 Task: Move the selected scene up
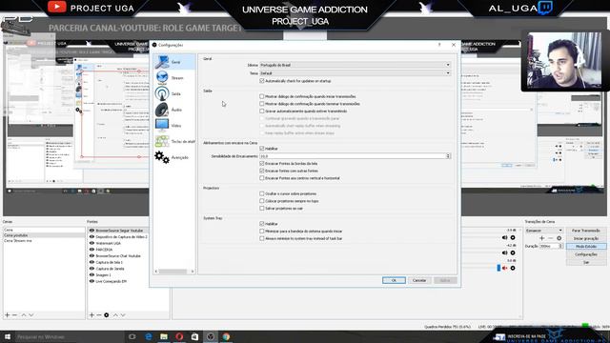click(23, 315)
